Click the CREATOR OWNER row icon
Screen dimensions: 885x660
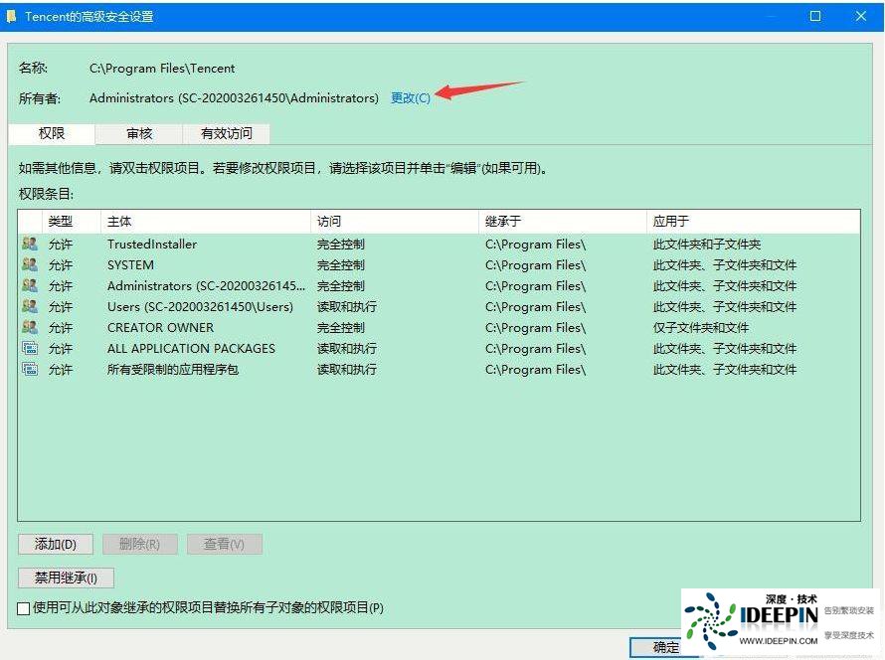point(30,327)
